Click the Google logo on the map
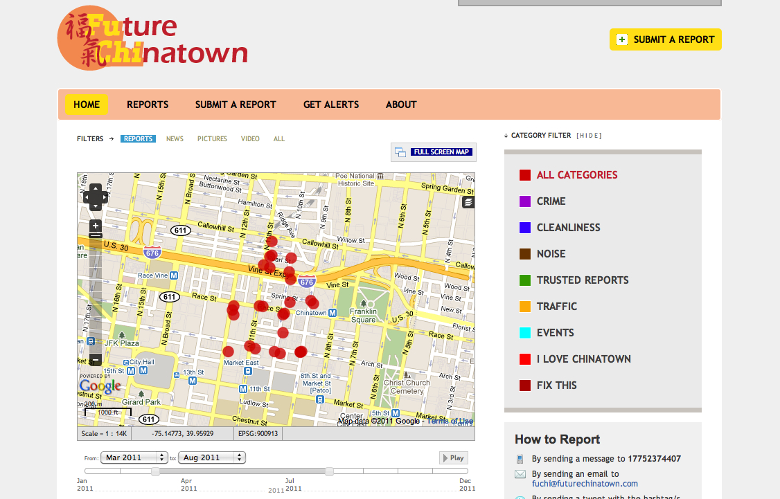 click(100, 385)
